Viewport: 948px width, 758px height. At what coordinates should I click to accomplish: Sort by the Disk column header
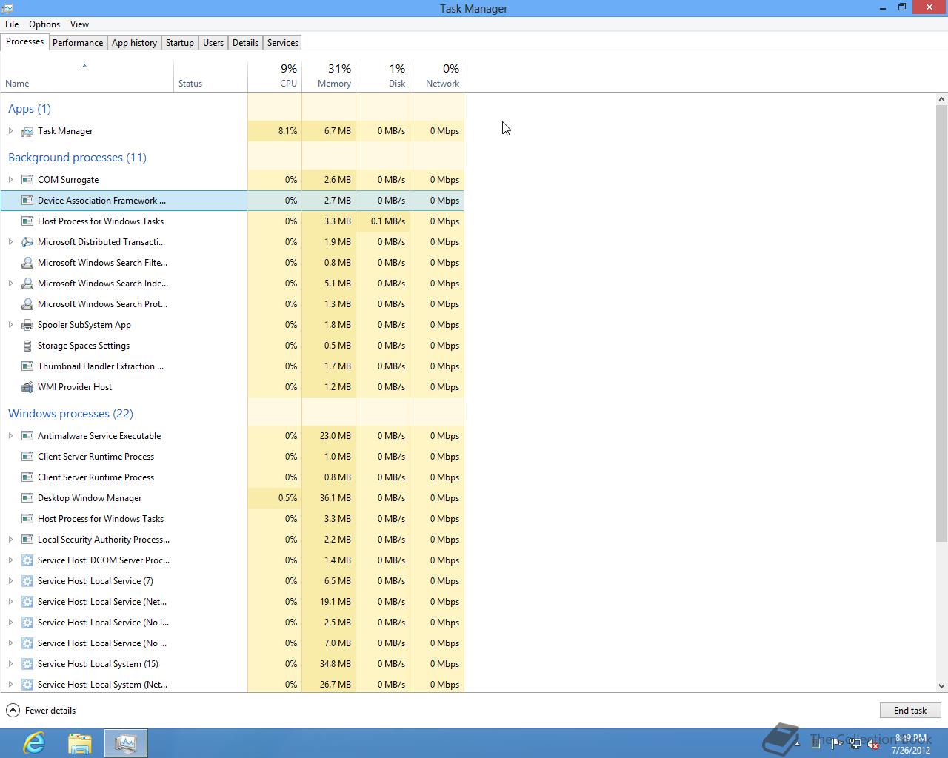click(x=383, y=76)
